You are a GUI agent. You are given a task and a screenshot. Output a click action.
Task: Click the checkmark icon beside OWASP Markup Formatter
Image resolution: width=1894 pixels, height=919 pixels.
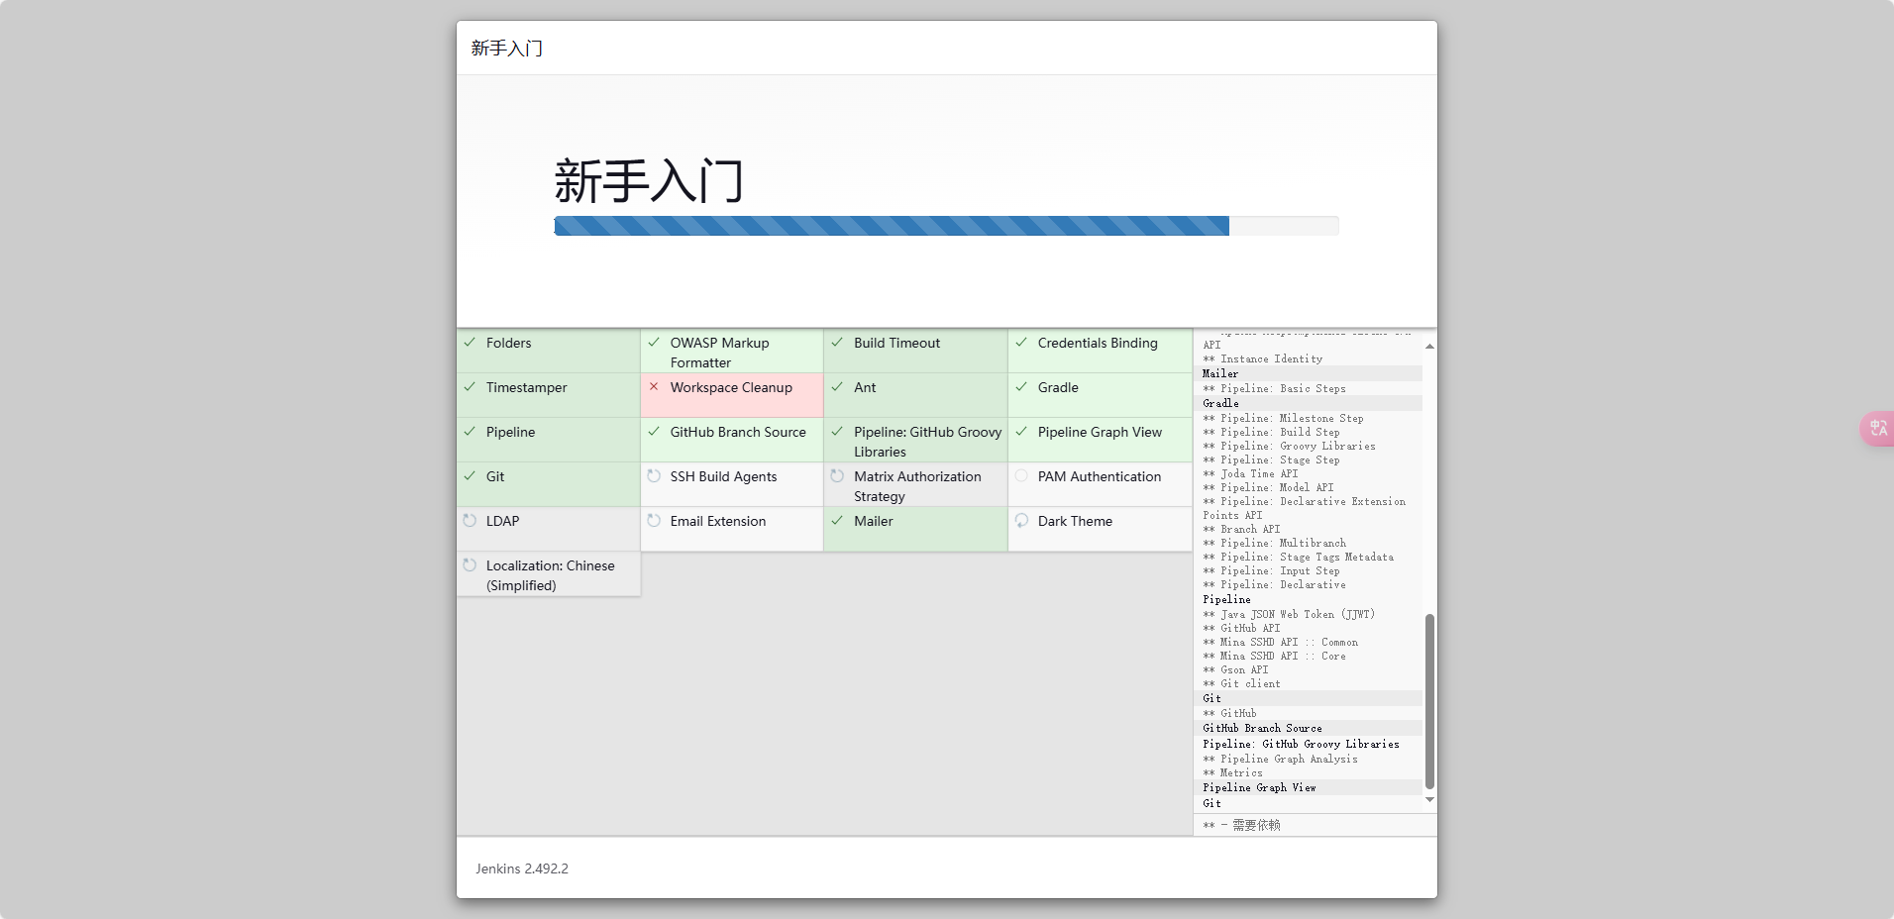click(654, 343)
